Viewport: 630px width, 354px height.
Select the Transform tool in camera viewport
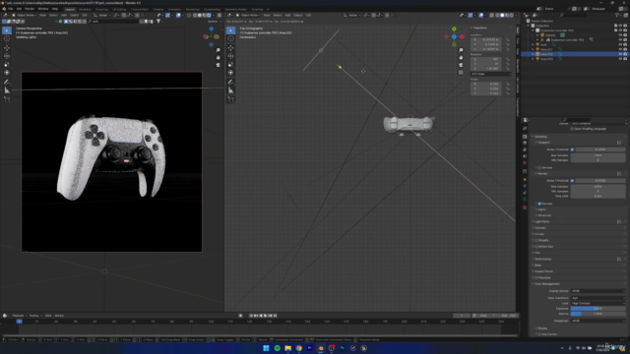click(7, 73)
